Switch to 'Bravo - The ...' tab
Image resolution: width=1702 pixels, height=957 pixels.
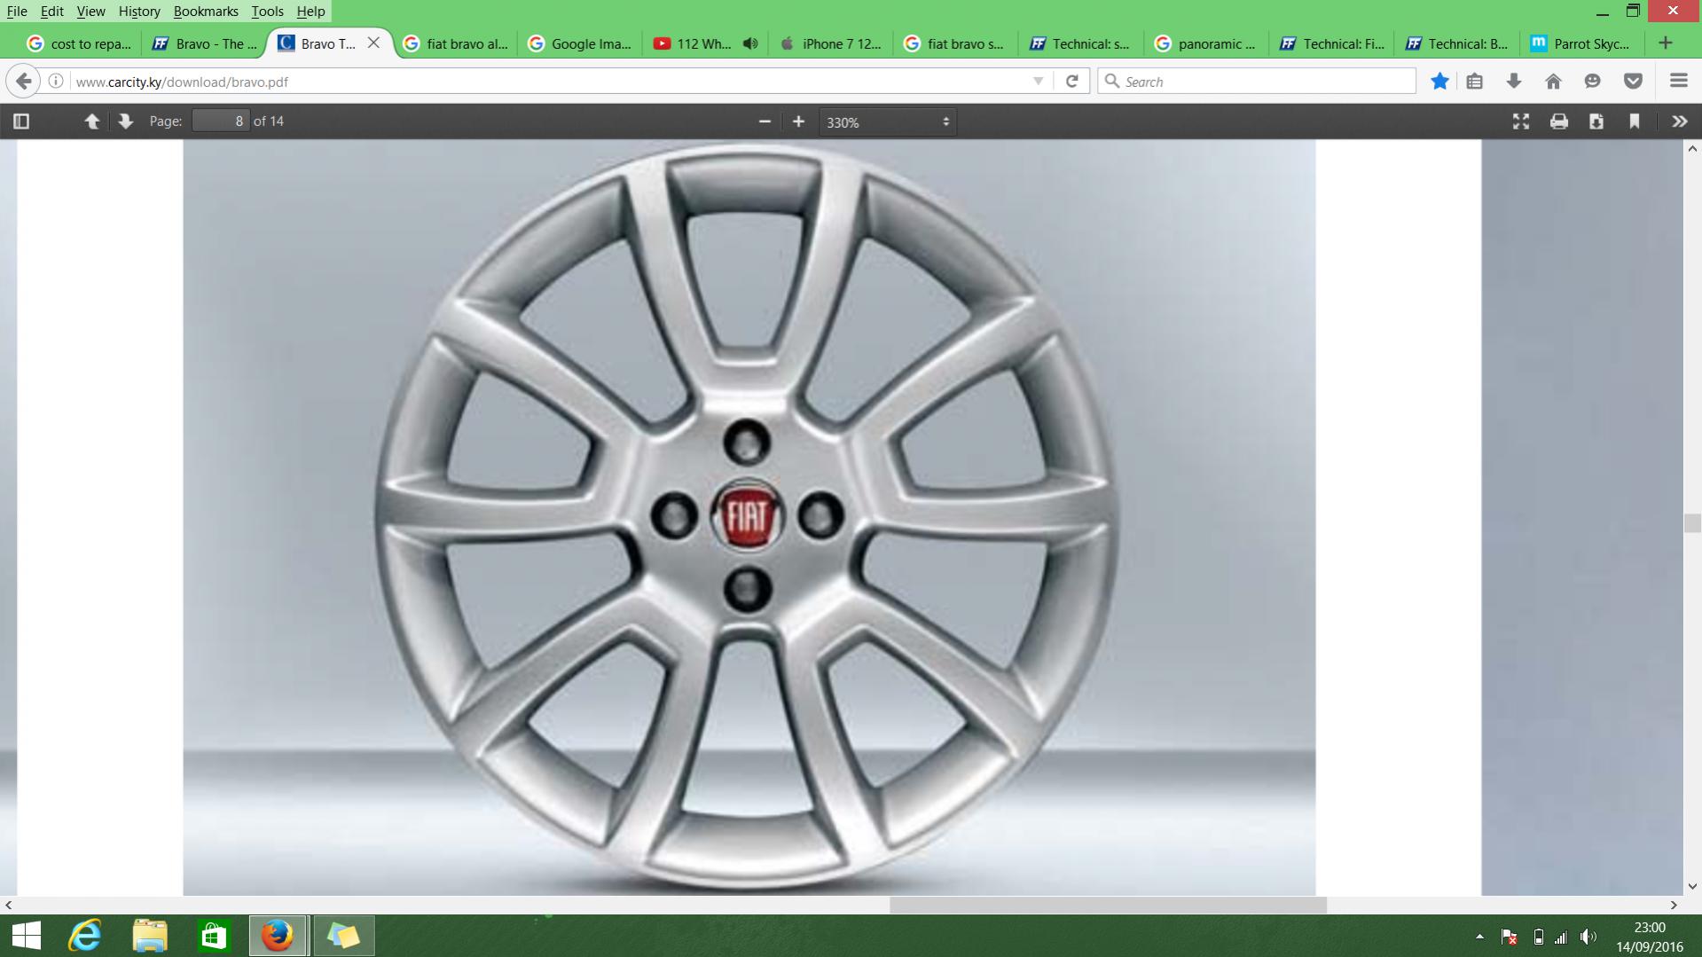(x=205, y=43)
